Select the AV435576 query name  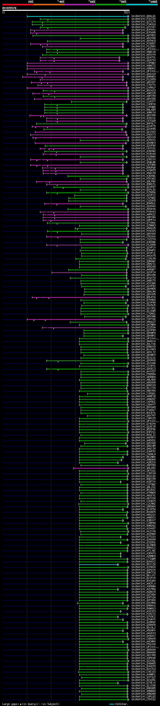(9, 8)
